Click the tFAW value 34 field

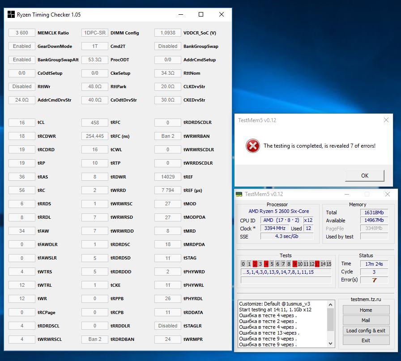click(x=22, y=231)
